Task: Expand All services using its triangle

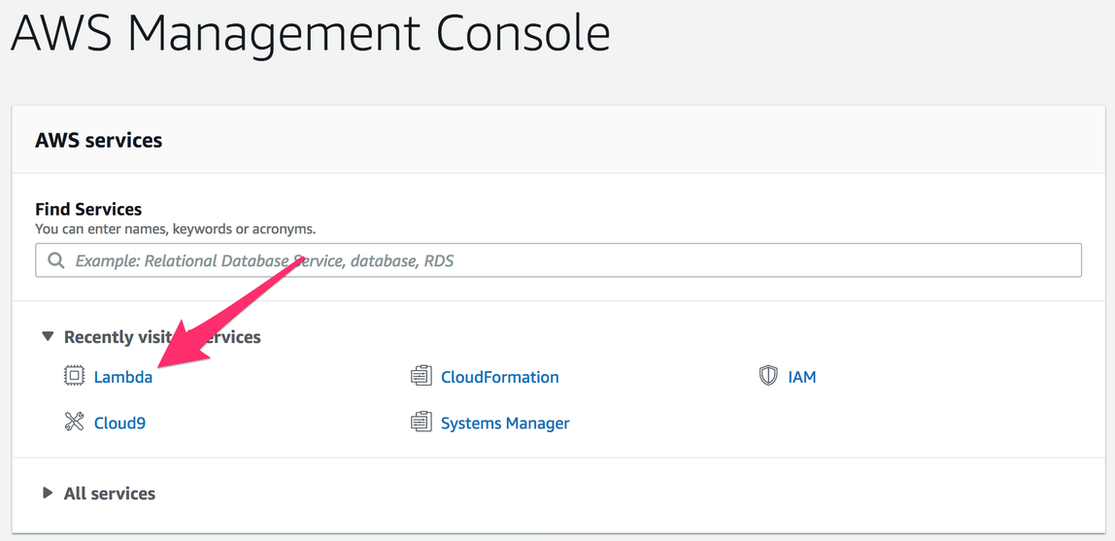Action: [47, 493]
